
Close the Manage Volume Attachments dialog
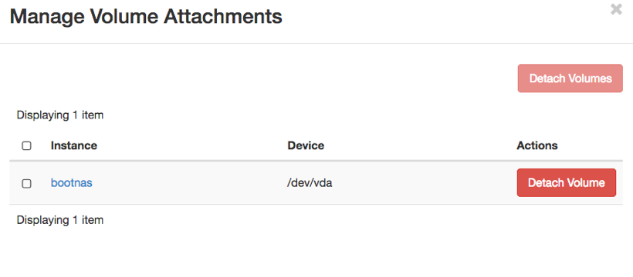coord(616,9)
